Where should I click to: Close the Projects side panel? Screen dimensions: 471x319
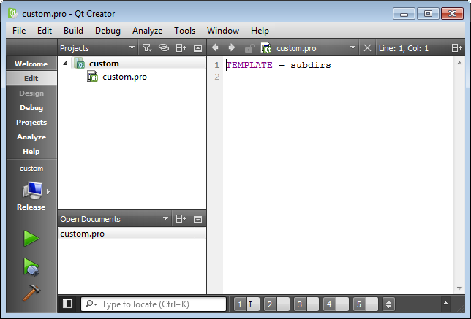coord(197,48)
